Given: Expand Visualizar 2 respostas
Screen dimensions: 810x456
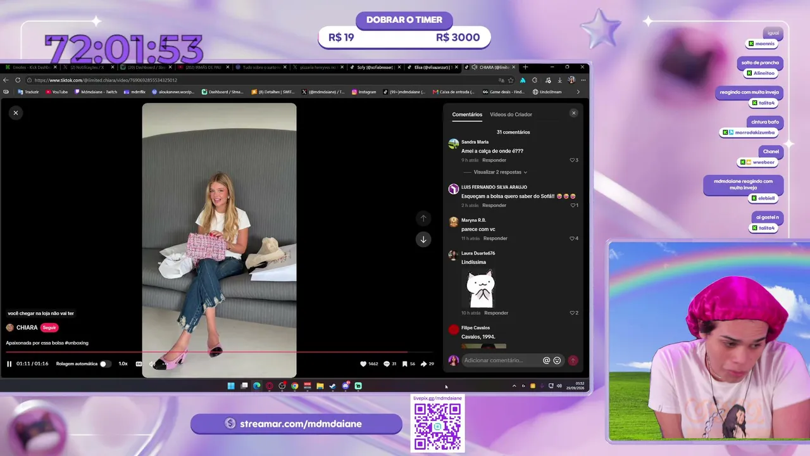Looking at the screenshot, I should point(500,172).
